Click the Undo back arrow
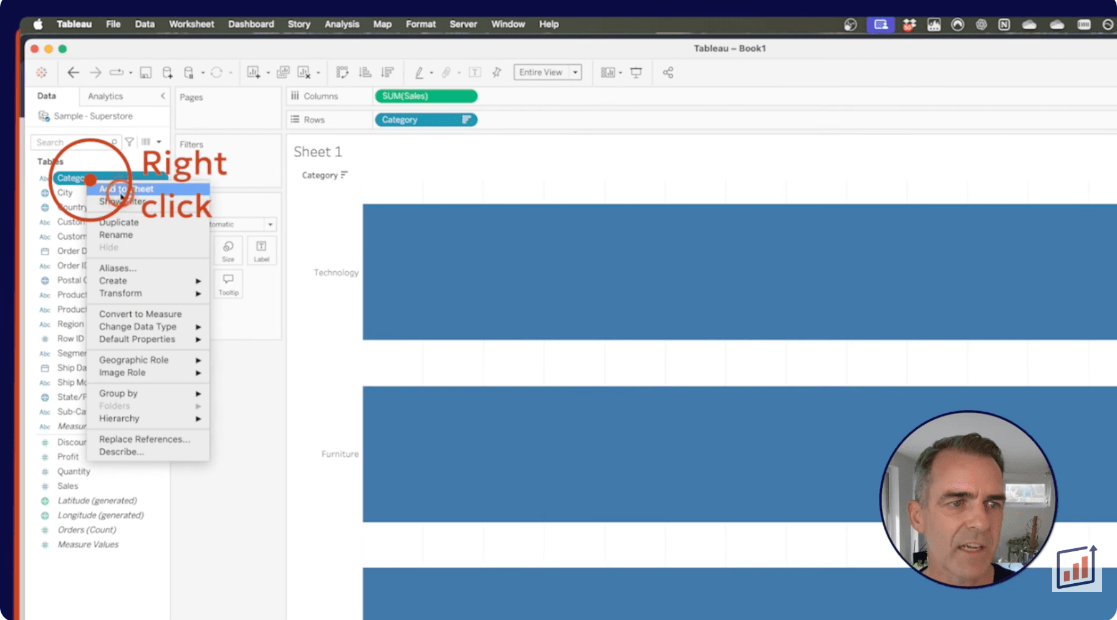Image resolution: width=1117 pixels, height=620 pixels. click(73, 72)
